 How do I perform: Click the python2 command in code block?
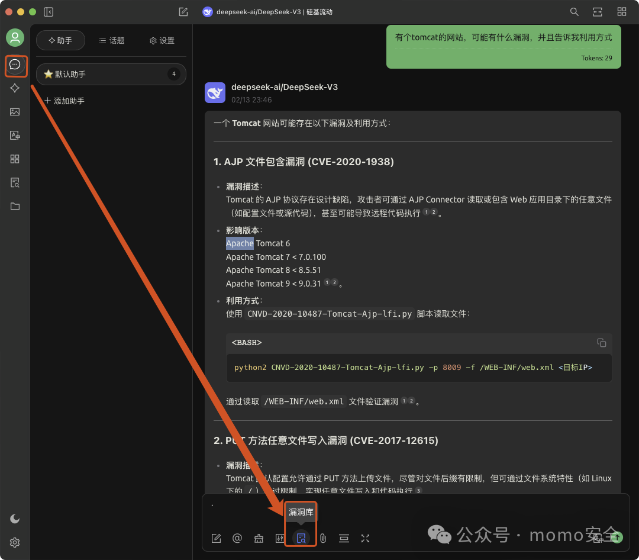point(413,368)
